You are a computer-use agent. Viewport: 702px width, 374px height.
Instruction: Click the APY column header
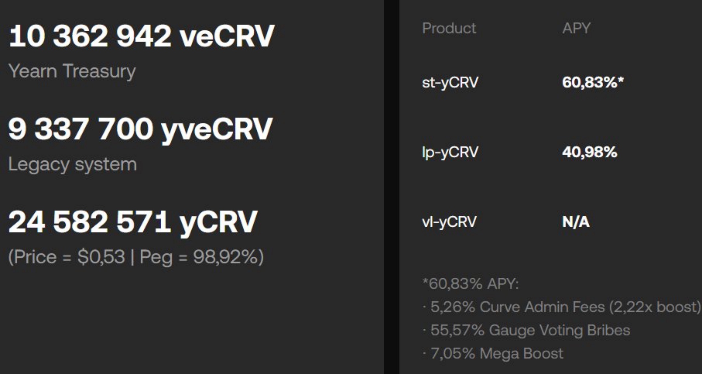click(576, 28)
